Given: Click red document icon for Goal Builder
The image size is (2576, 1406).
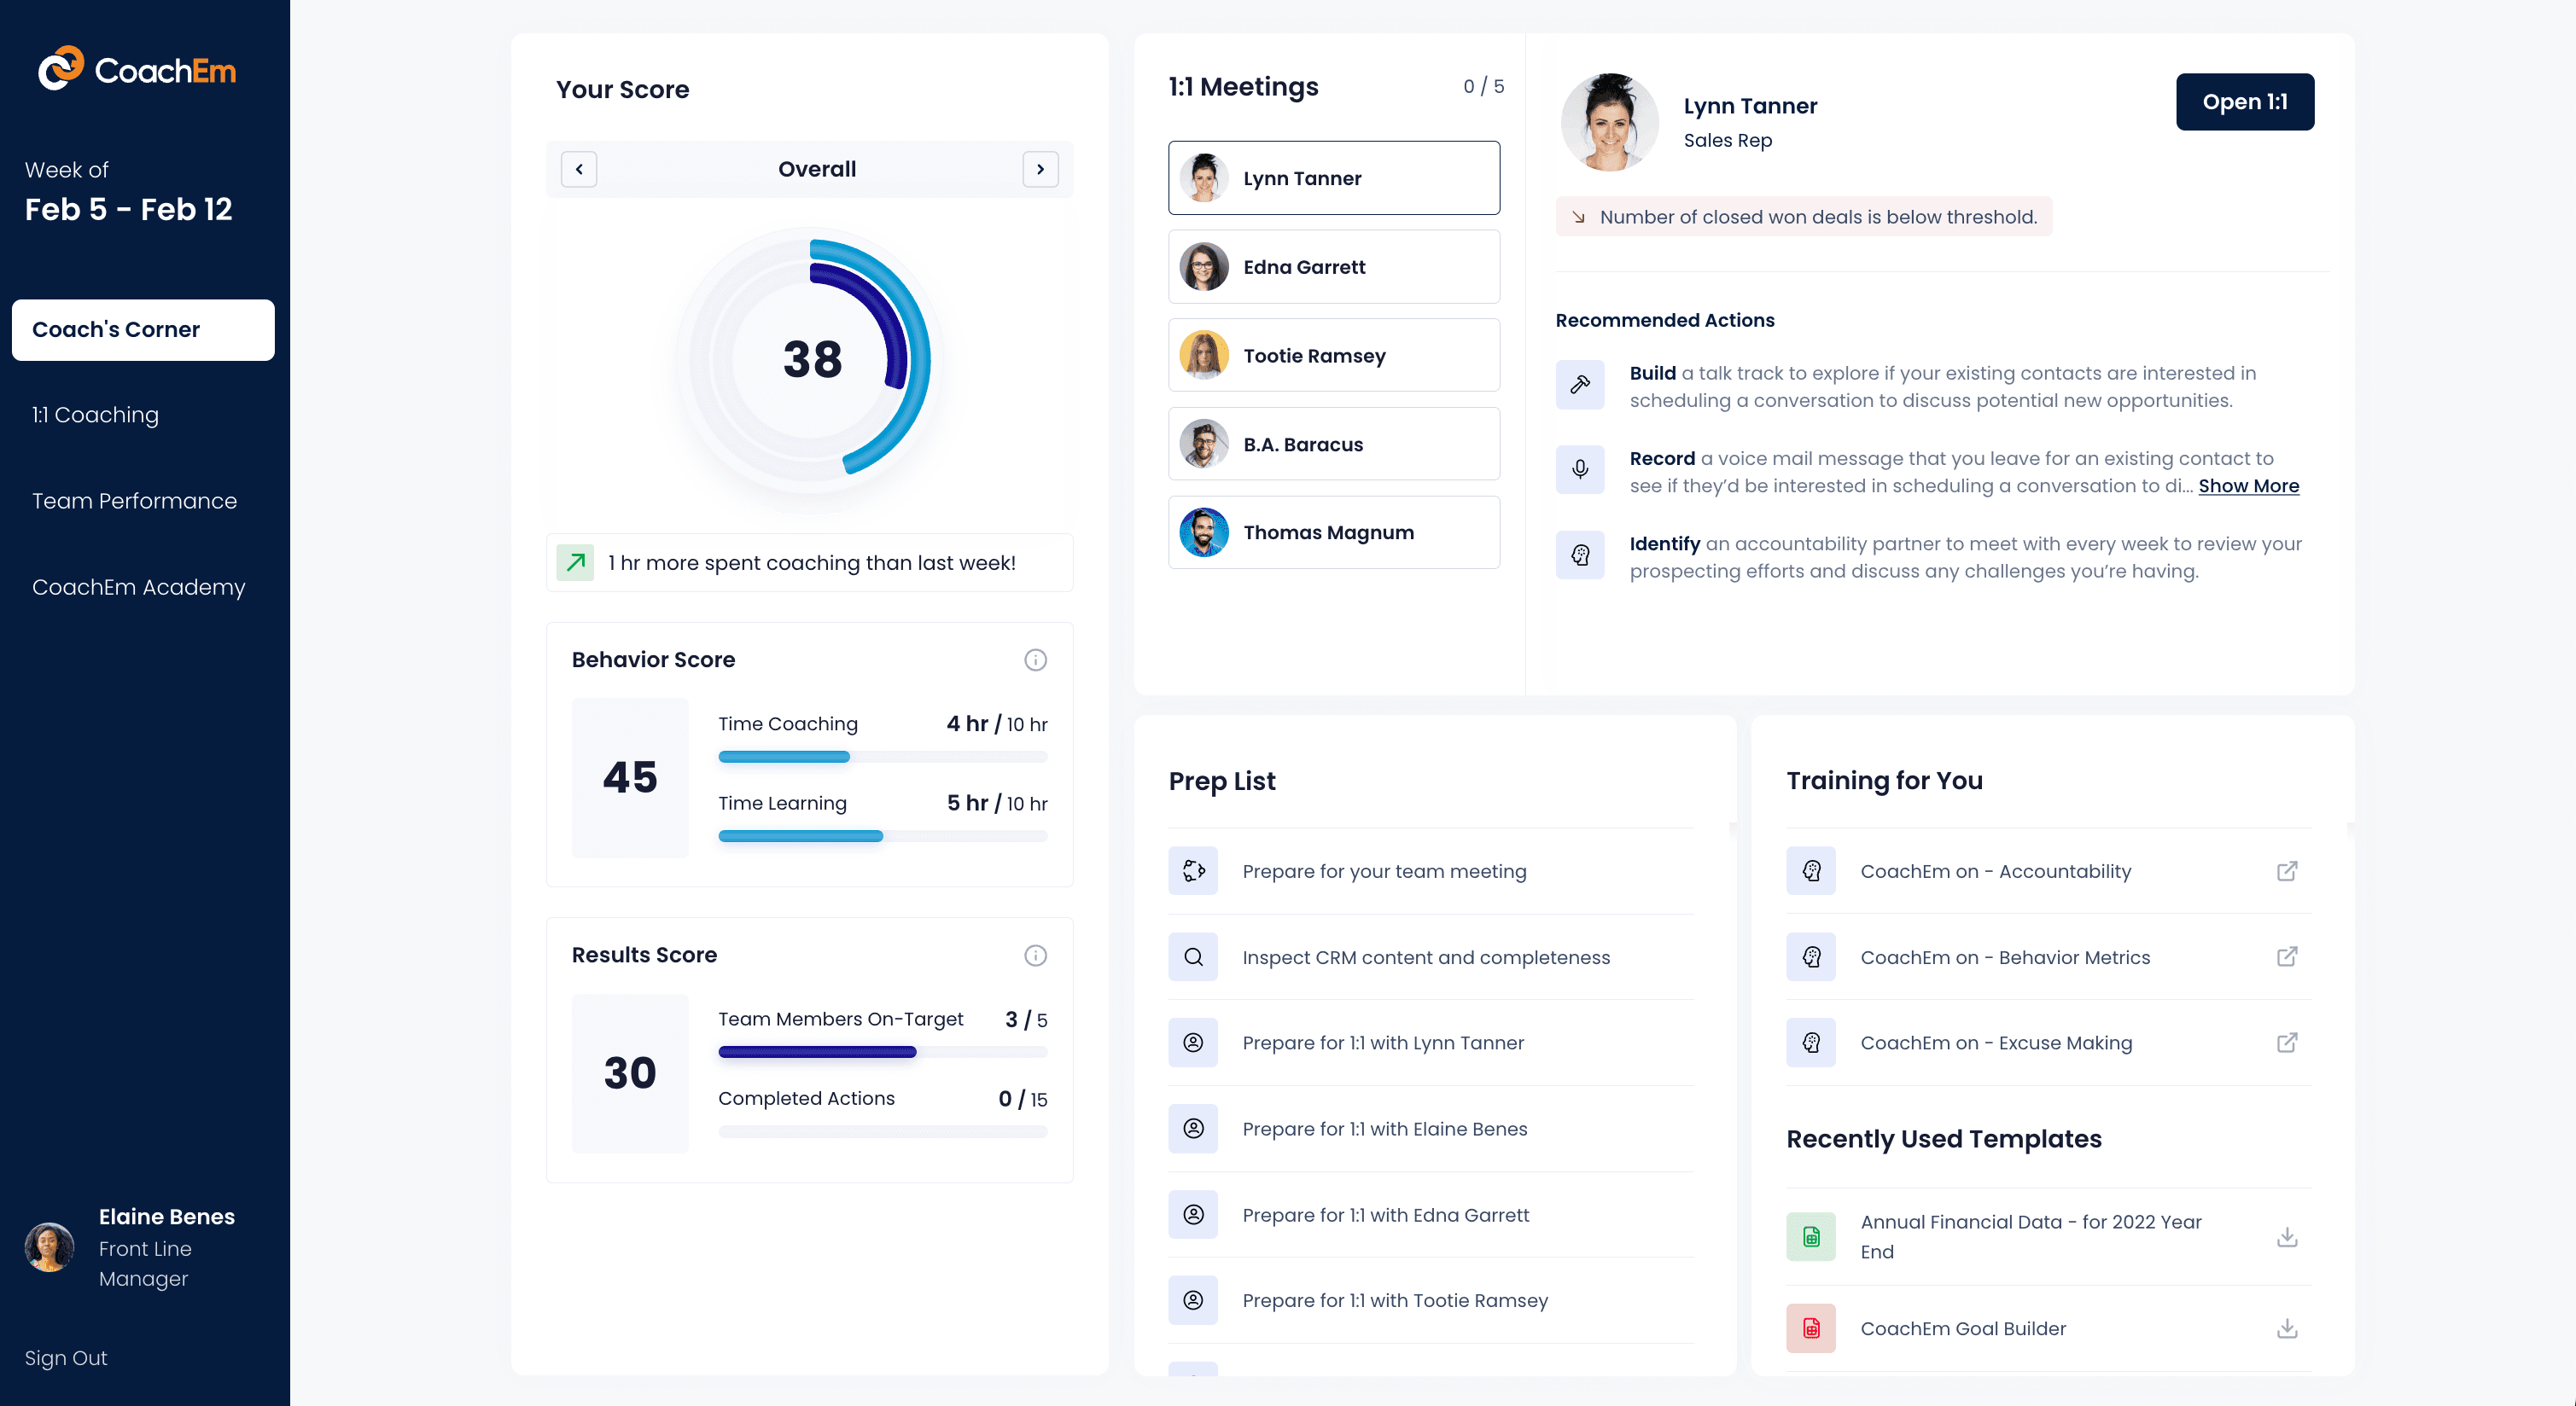Looking at the screenshot, I should (1811, 1328).
